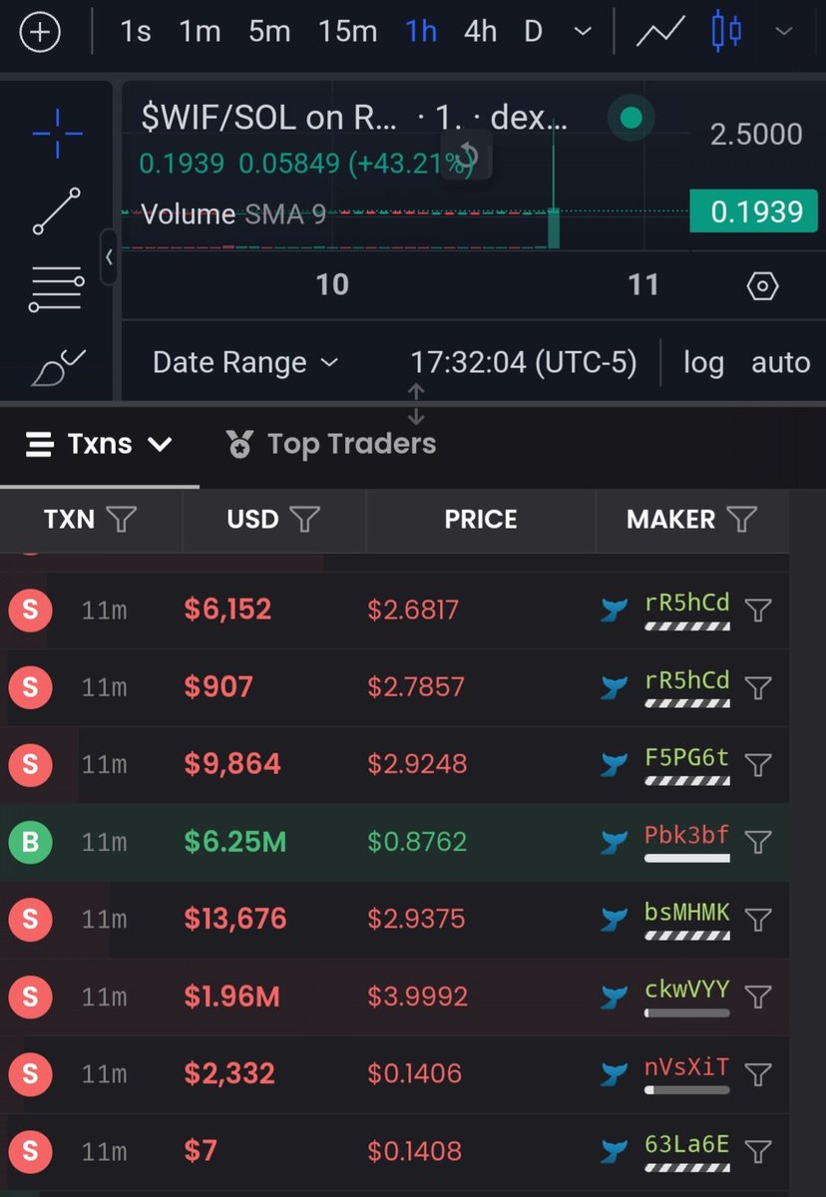Viewport: 826px width, 1197px height.
Task: Click the PRICE column header
Action: 481,520
